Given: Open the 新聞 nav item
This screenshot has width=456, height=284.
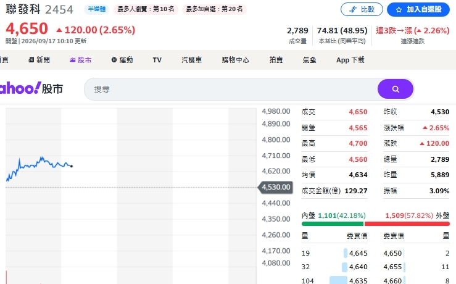Looking at the screenshot, I should coord(39,60).
